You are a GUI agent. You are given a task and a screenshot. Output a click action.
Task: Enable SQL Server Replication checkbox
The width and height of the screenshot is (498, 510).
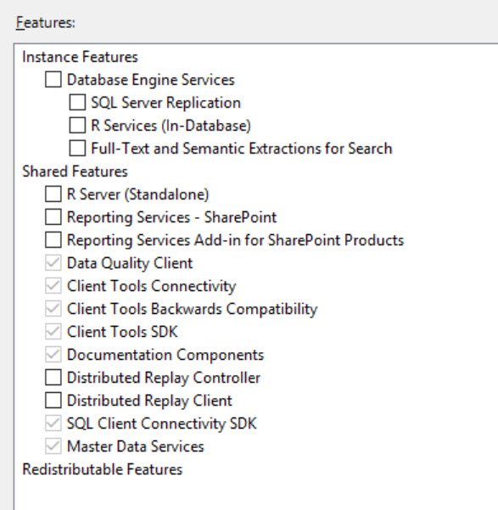[x=77, y=103]
